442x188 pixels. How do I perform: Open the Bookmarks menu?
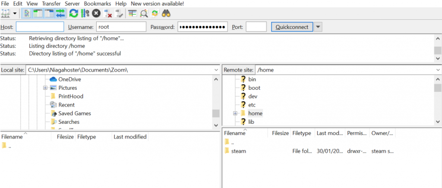[x=98, y=3]
